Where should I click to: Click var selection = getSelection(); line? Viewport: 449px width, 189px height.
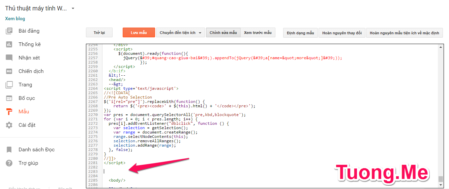pos(151,128)
